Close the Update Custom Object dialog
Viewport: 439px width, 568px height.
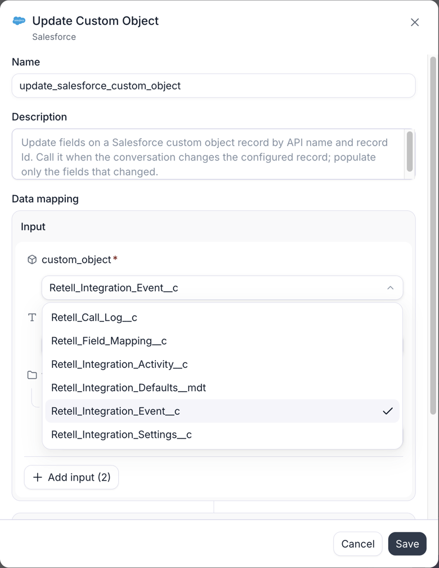[x=415, y=23]
